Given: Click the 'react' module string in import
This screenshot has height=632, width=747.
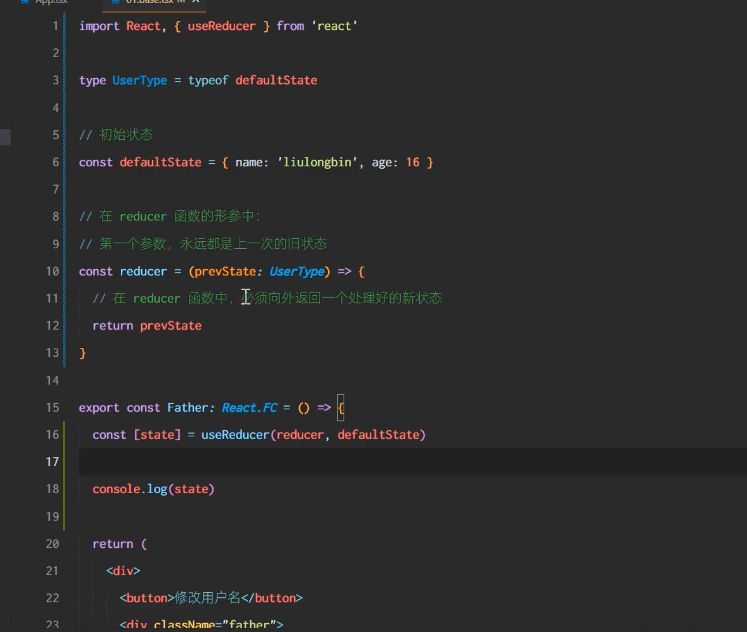Looking at the screenshot, I should point(334,26).
